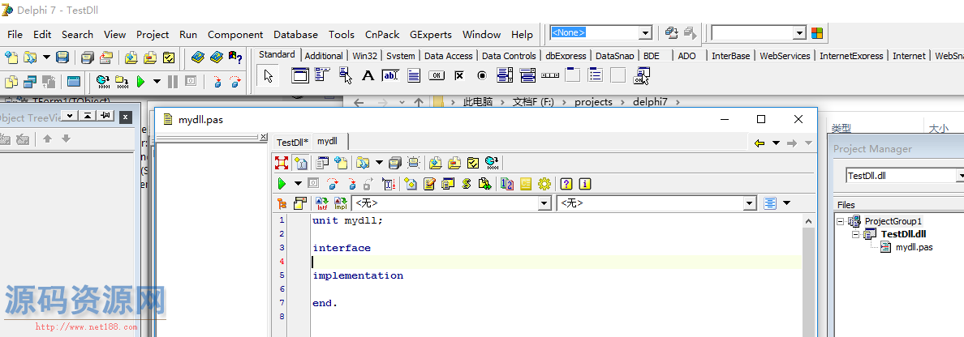Open the File menu
Image resolution: width=964 pixels, height=337 pixels.
coord(15,34)
